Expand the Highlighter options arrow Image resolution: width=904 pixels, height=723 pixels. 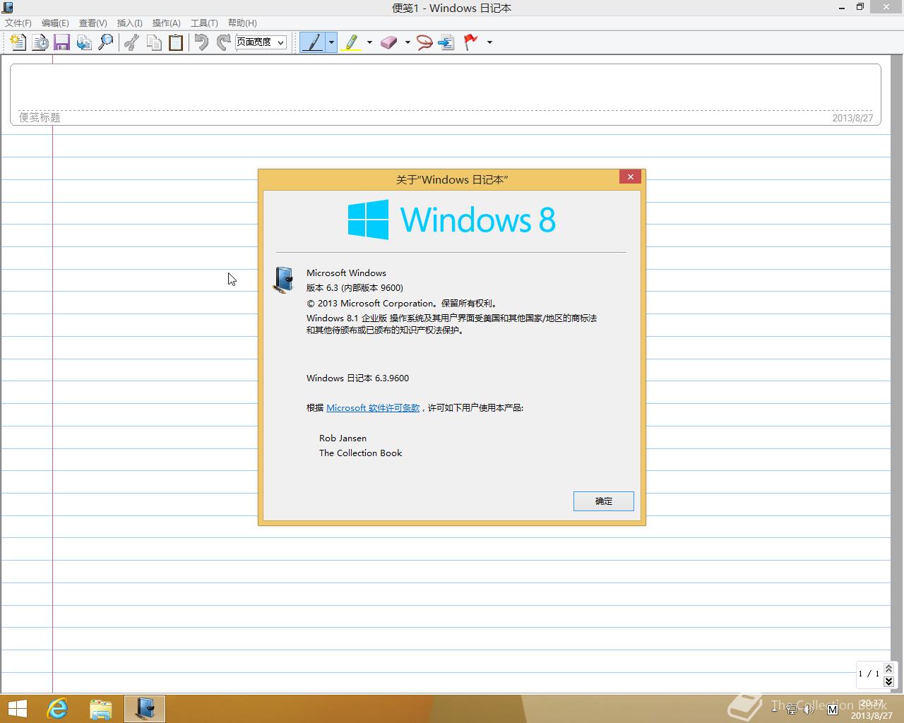(369, 42)
